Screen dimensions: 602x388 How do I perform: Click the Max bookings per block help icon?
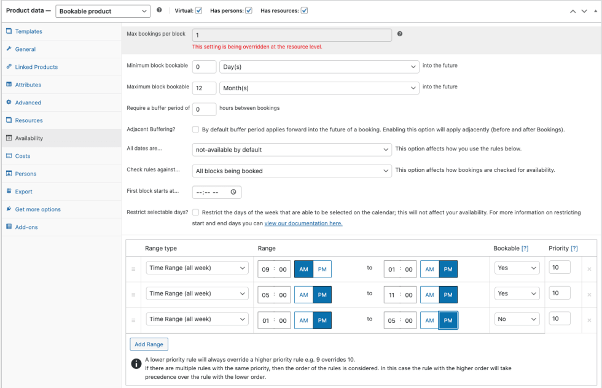pyautogui.click(x=400, y=34)
